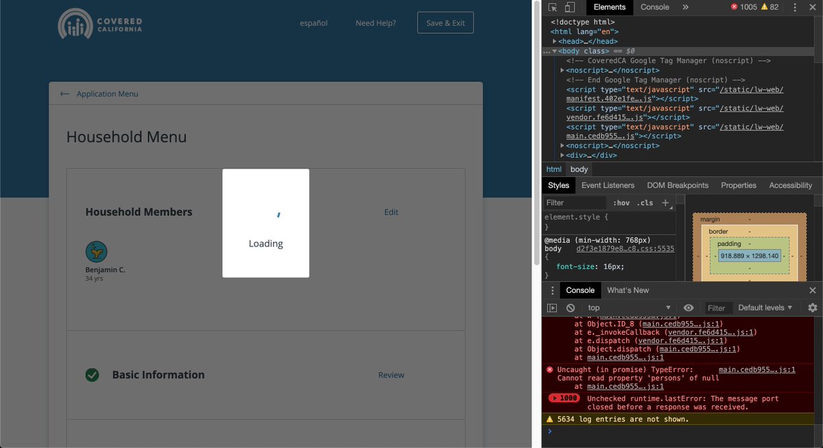The width and height of the screenshot is (823, 448).
Task: Open the yellow warning count badge
Action: click(770, 7)
